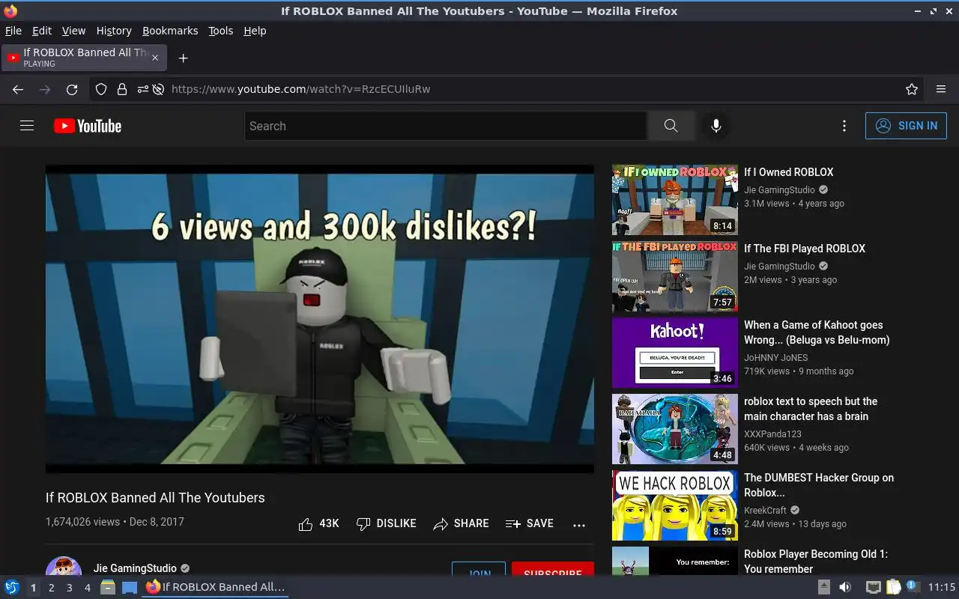Image resolution: width=959 pixels, height=599 pixels.
Task: Click the clock showing 11:15
Action: [942, 587]
